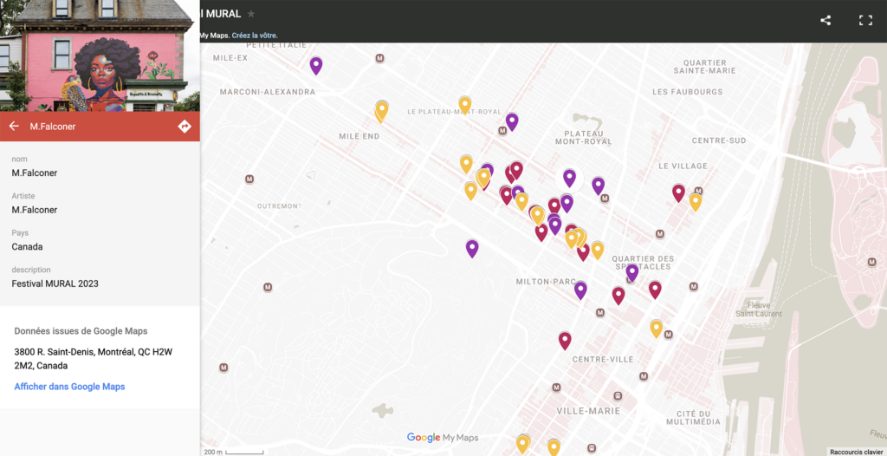Share the map via the share icon
This screenshot has height=456, width=887.
(x=825, y=21)
